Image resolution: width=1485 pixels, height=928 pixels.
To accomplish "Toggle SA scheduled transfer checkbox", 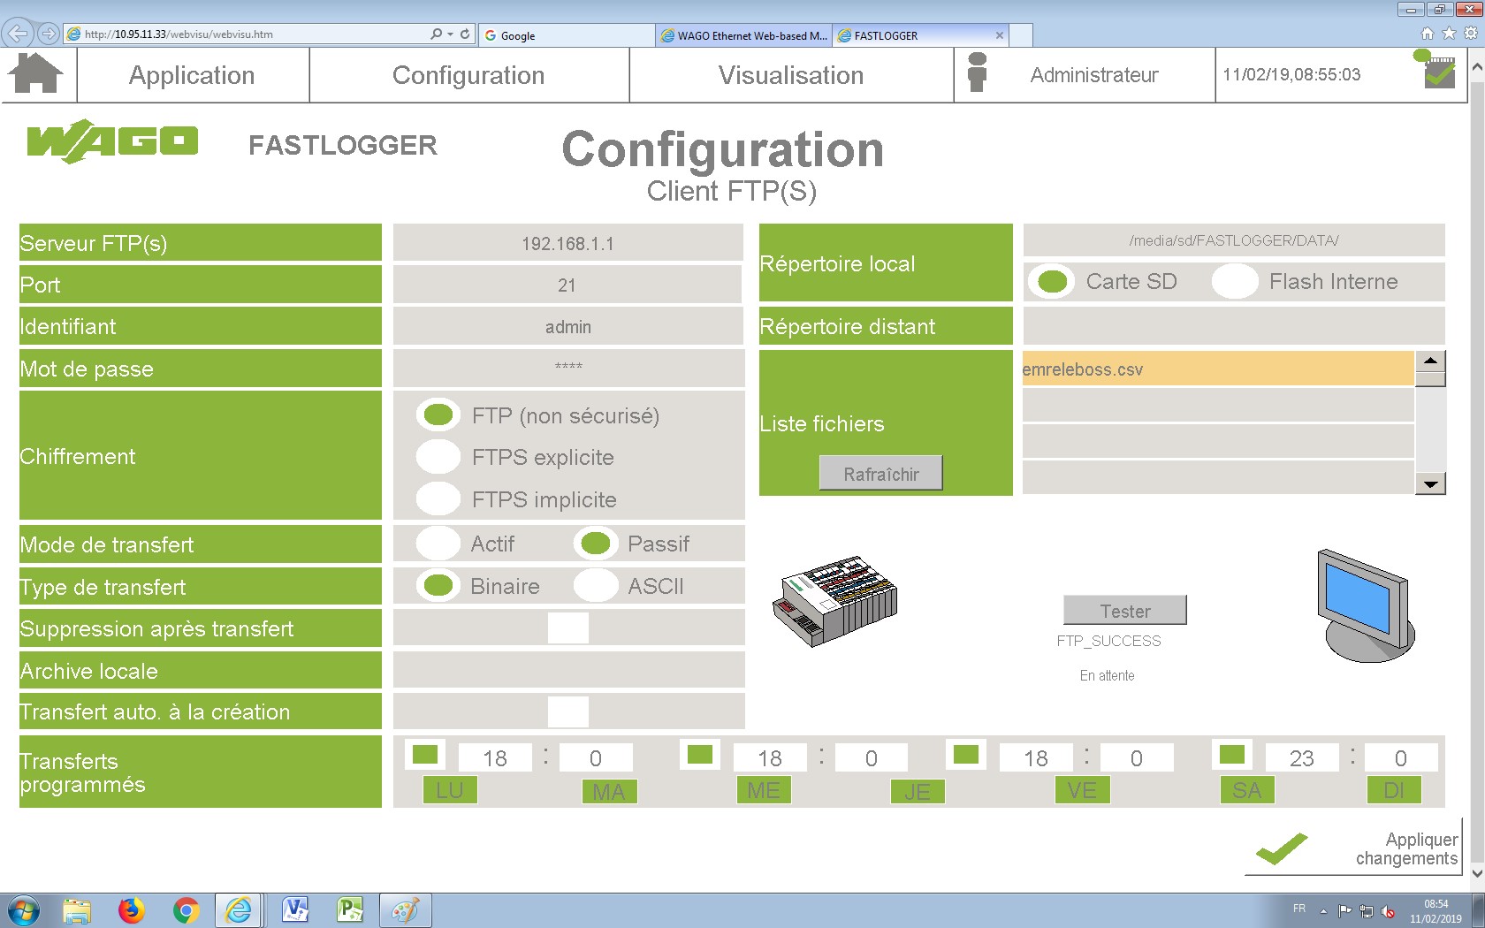I will pyautogui.click(x=1232, y=755).
